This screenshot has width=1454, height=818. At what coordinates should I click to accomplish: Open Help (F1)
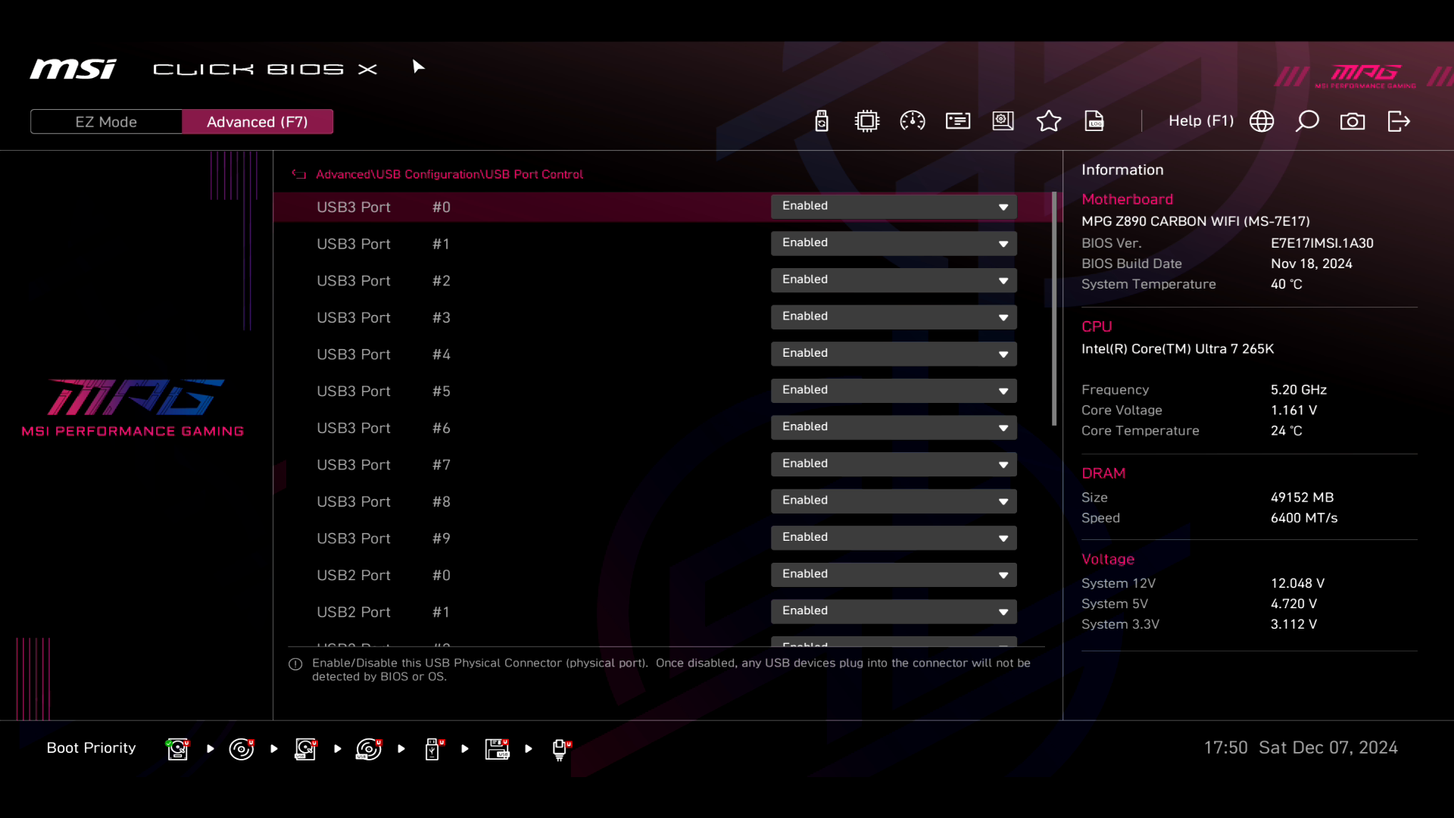pos(1200,121)
